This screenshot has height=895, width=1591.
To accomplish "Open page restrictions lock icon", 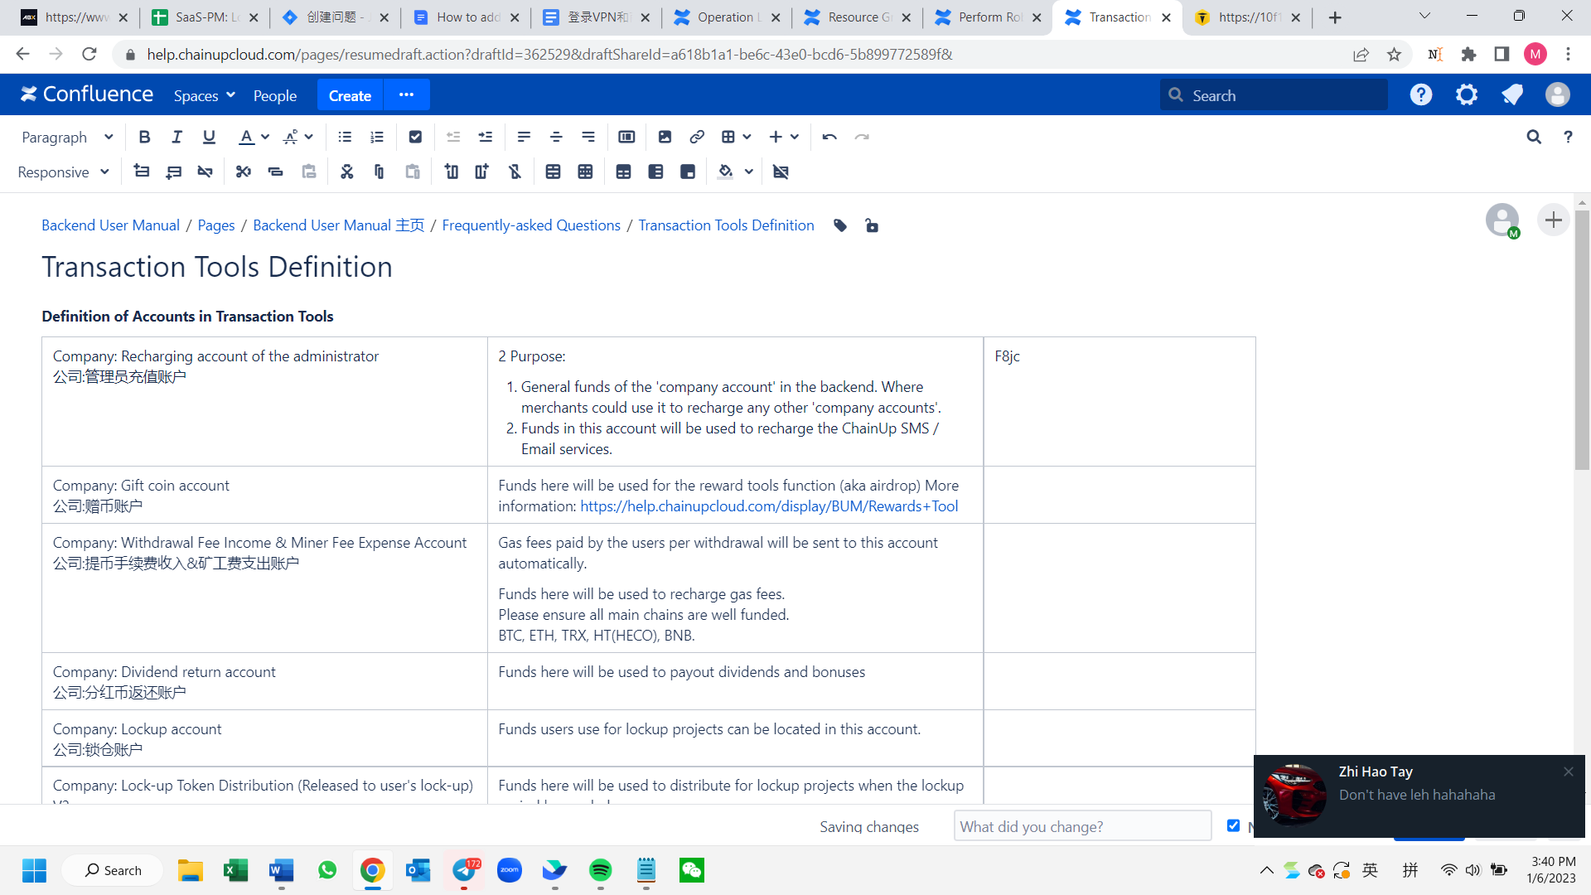I will coord(872,225).
